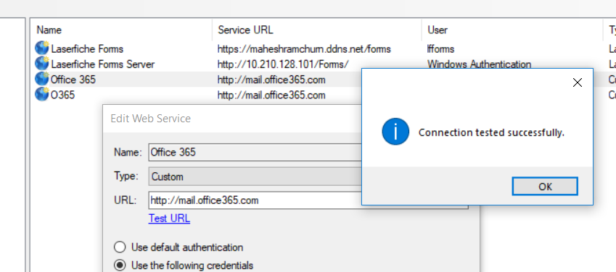Select the O365 entry globe icon

[42, 94]
